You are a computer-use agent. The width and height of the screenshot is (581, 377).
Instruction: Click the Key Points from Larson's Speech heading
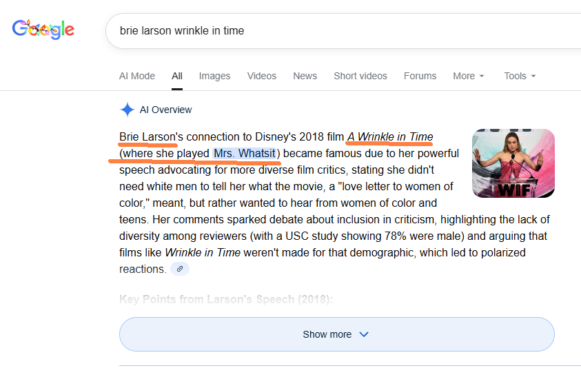coord(226,299)
